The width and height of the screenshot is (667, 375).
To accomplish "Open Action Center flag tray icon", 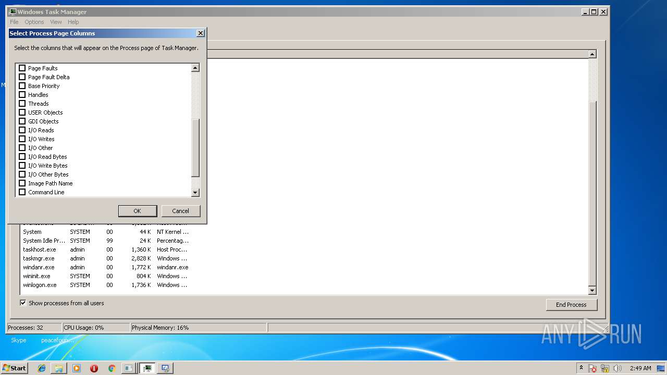I will (593, 368).
